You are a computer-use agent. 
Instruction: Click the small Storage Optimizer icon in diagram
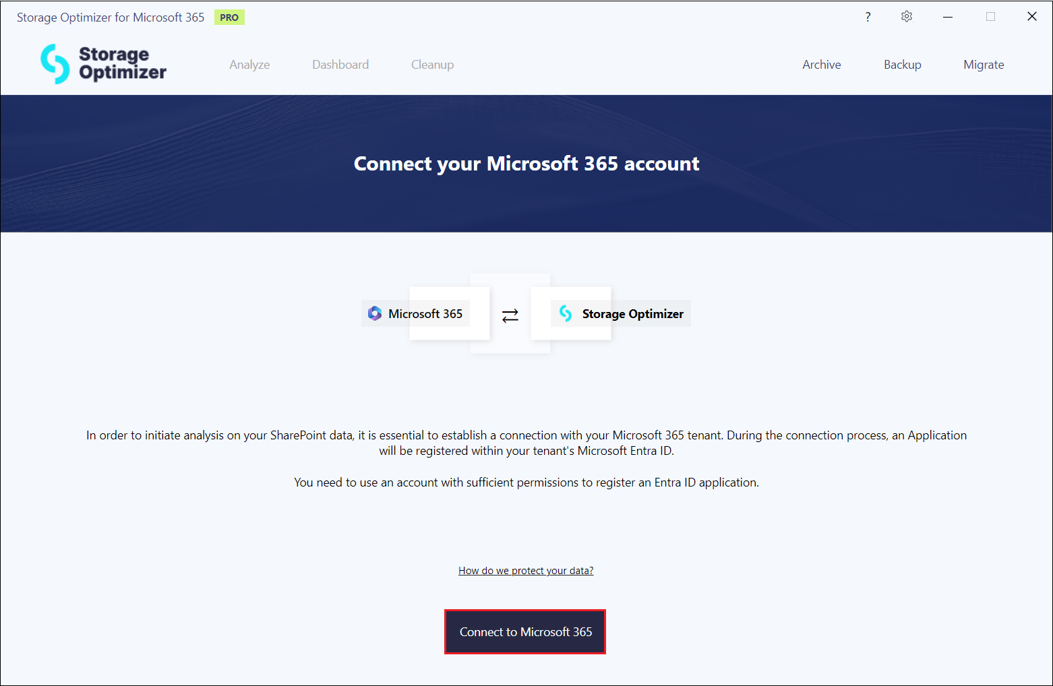(x=566, y=313)
